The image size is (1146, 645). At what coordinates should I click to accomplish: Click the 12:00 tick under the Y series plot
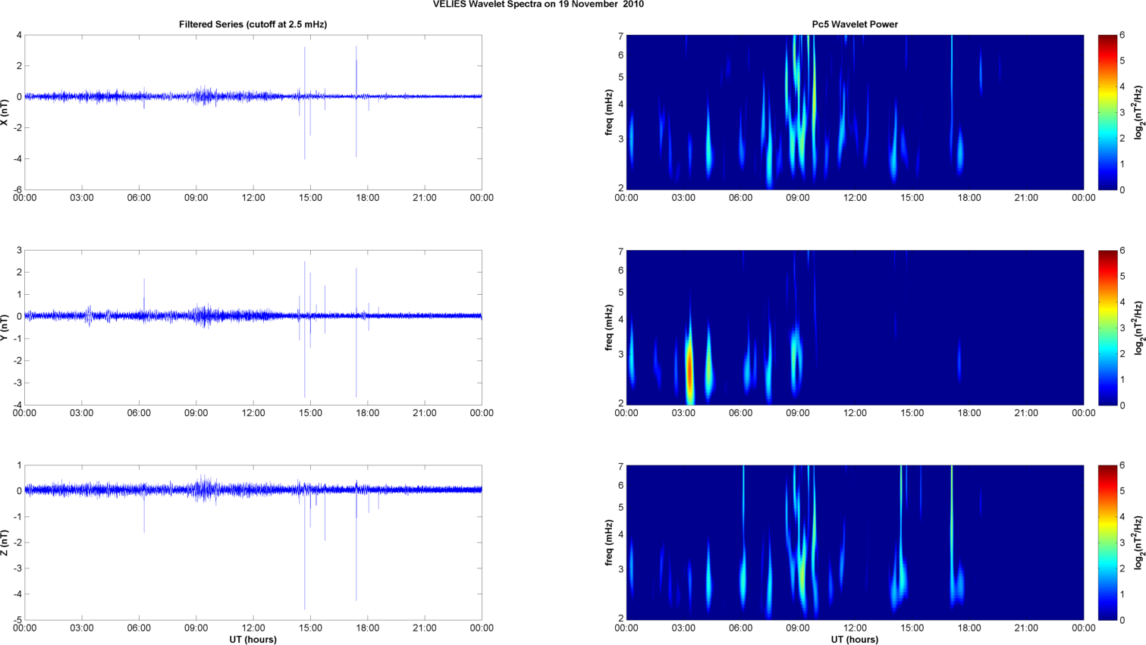coord(253,413)
